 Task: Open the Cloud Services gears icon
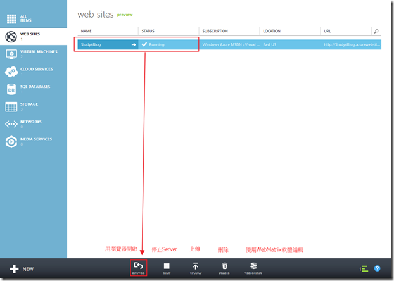click(11, 72)
